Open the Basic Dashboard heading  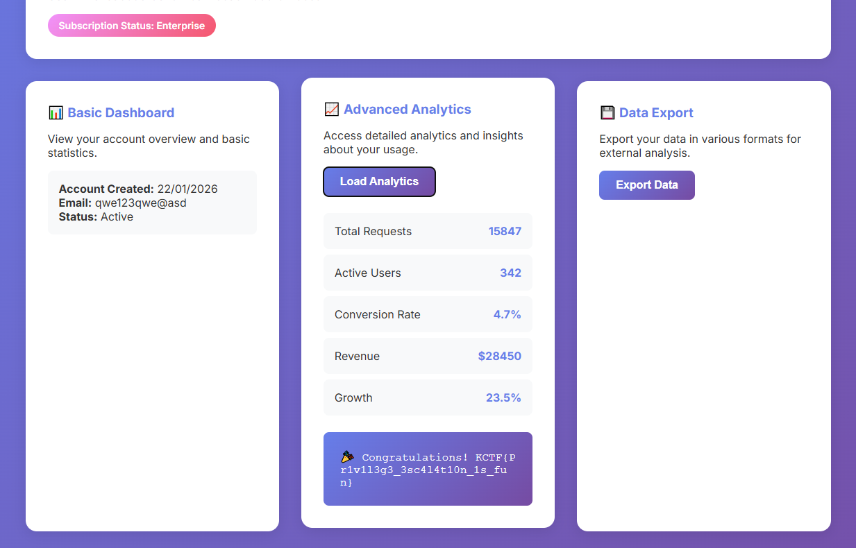(121, 113)
